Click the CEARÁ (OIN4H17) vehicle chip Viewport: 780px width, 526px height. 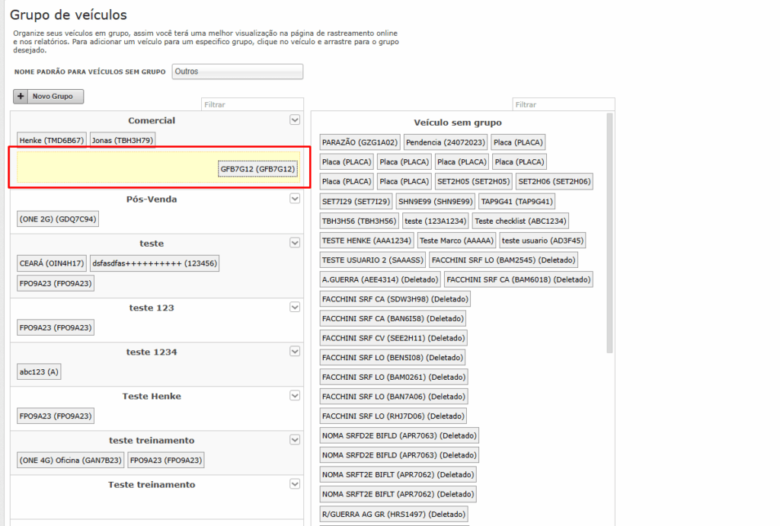click(52, 263)
